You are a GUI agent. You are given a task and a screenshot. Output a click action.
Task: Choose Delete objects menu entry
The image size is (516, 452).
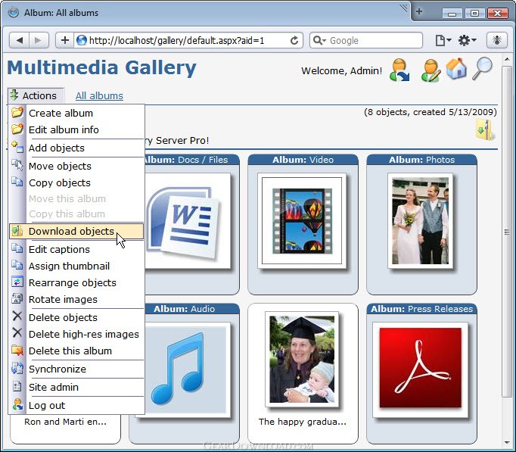76,318
